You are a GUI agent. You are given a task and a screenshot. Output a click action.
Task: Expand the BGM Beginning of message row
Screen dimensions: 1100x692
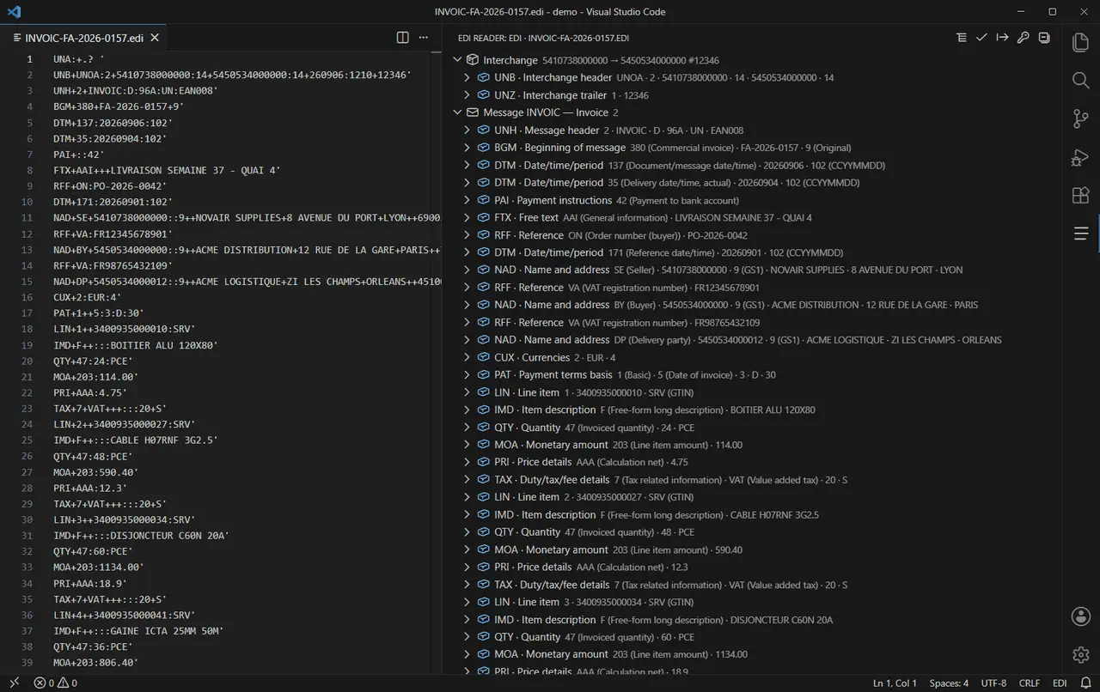[467, 148]
